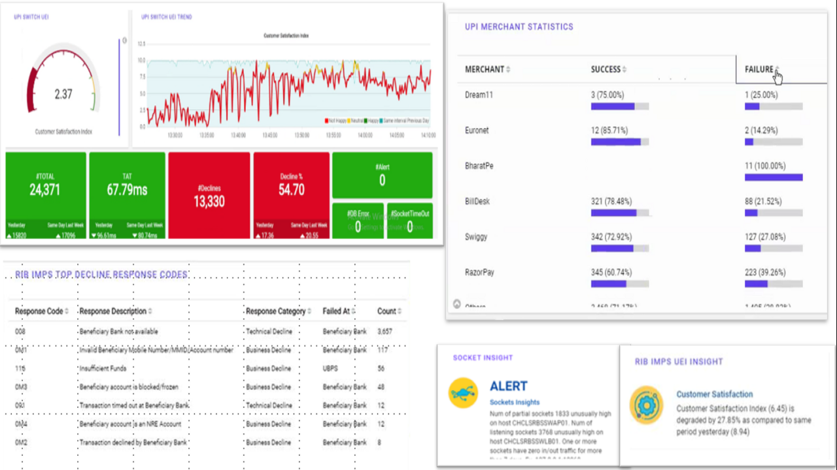Sort merchants by the Success column arrows

pyautogui.click(x=624, y=70)
